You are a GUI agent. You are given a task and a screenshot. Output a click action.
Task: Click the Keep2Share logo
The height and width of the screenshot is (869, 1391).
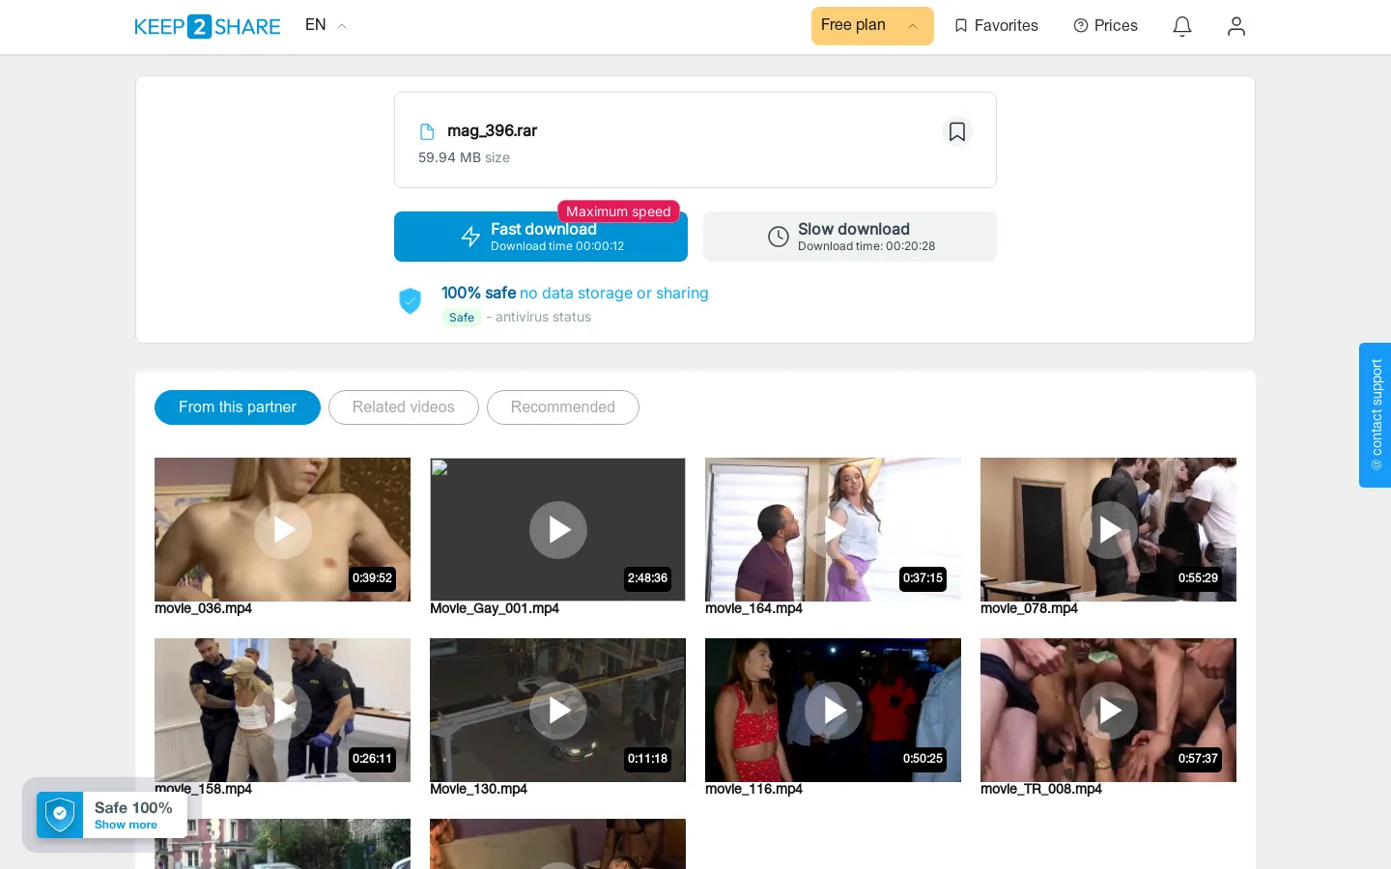[x=207, y=26]
